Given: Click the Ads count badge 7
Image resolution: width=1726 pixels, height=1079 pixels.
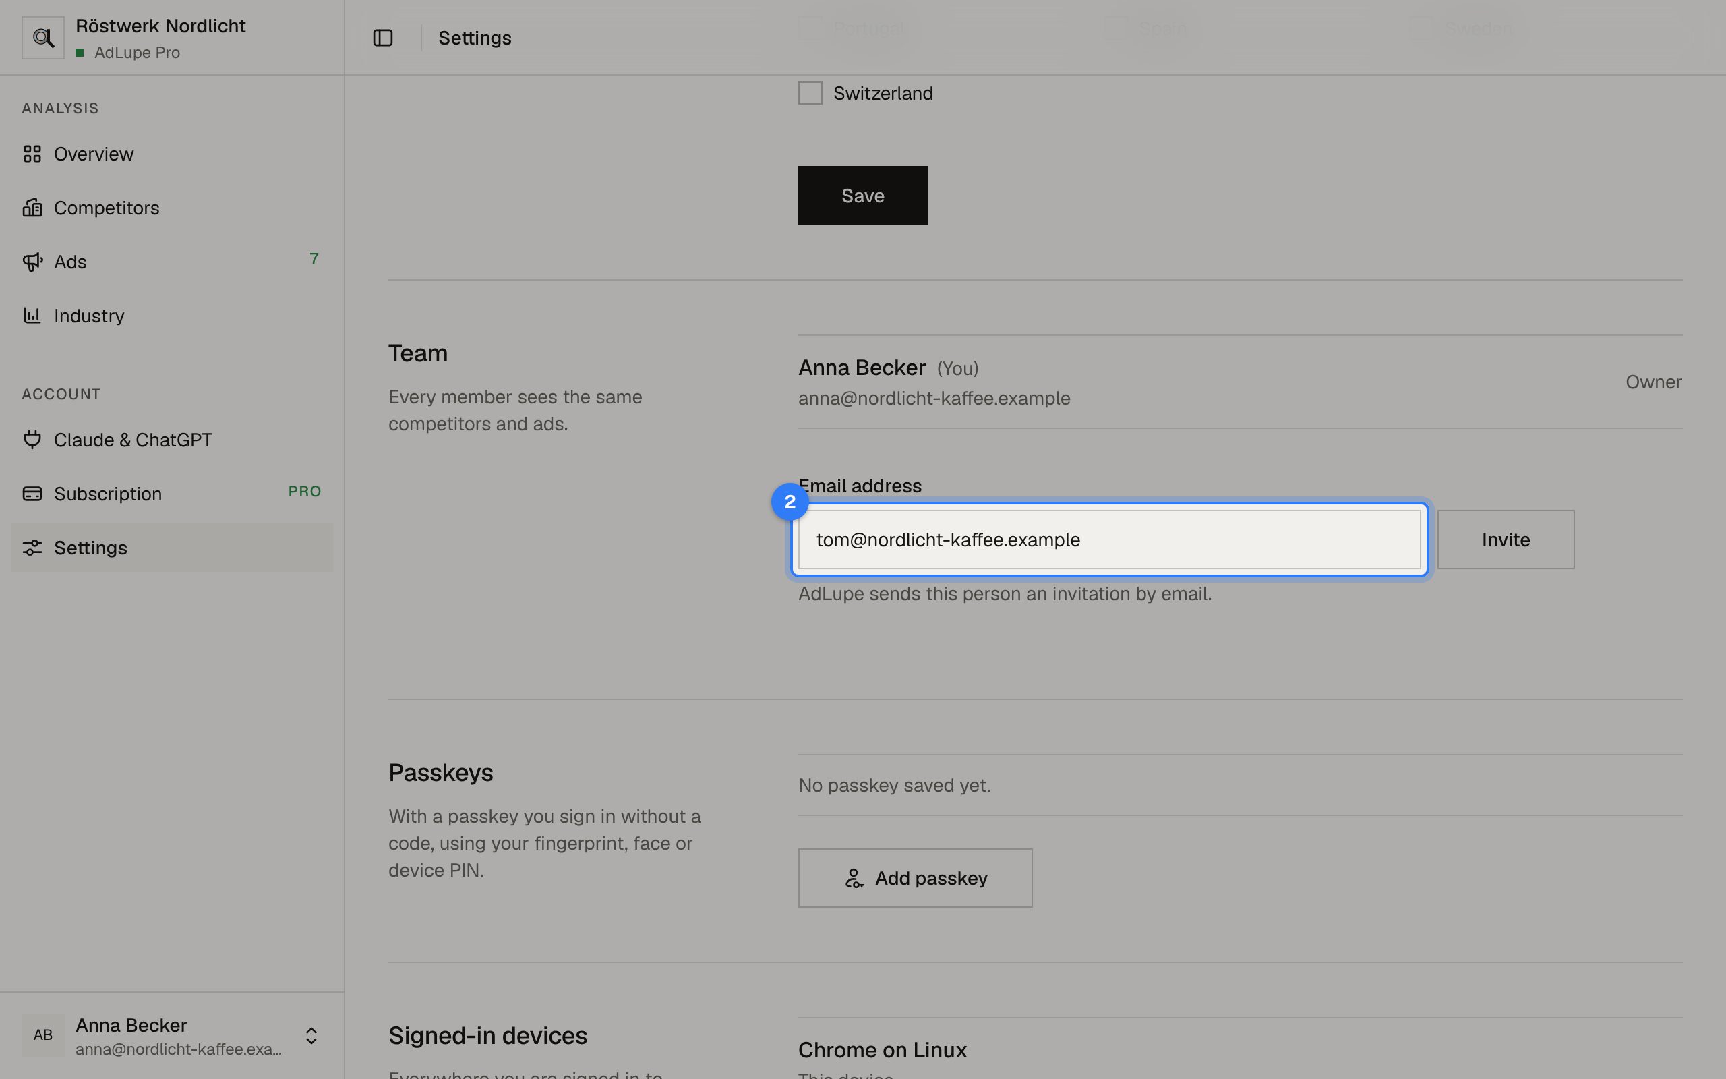Looking at the screenshot, I should (x=314, y=259).
